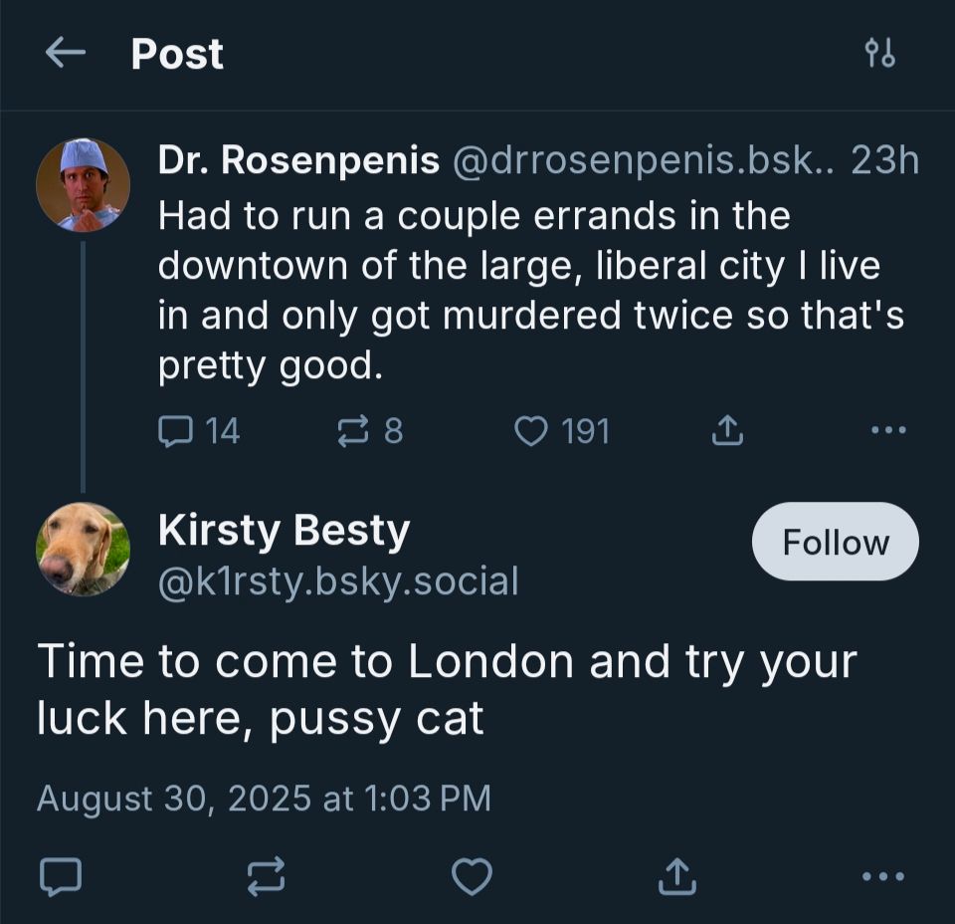Image resolution: width=955 pixels, height=924 pixels.
Task: Share Dr. Rosenpenis's post
Action: tap(727, 430)
